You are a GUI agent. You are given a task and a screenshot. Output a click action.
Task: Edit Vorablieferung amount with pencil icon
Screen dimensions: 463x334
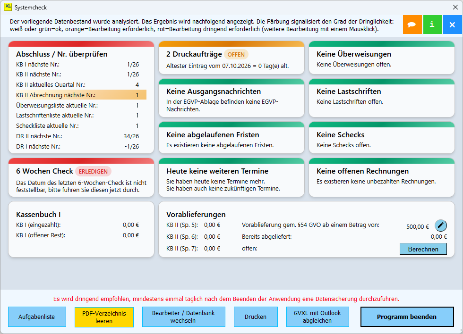click(x=440, y=225)
